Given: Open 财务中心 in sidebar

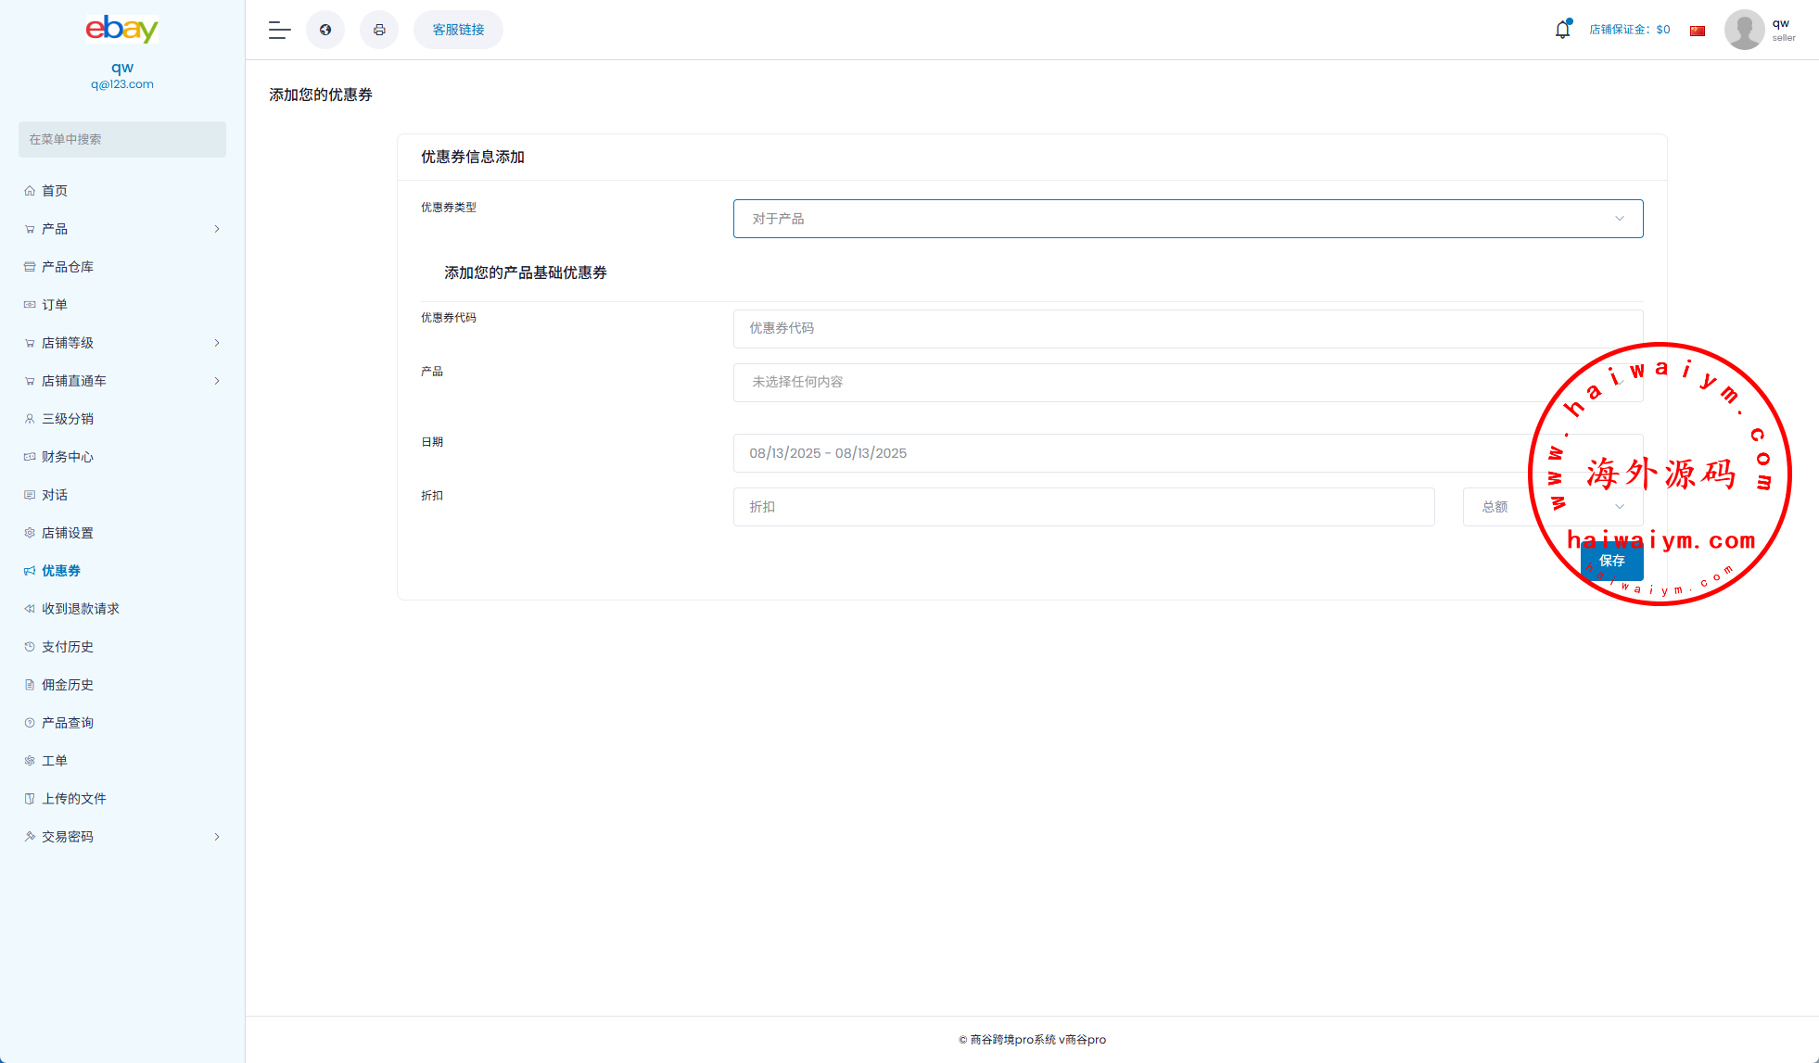Looking at the screenshot, I should 68,457.
